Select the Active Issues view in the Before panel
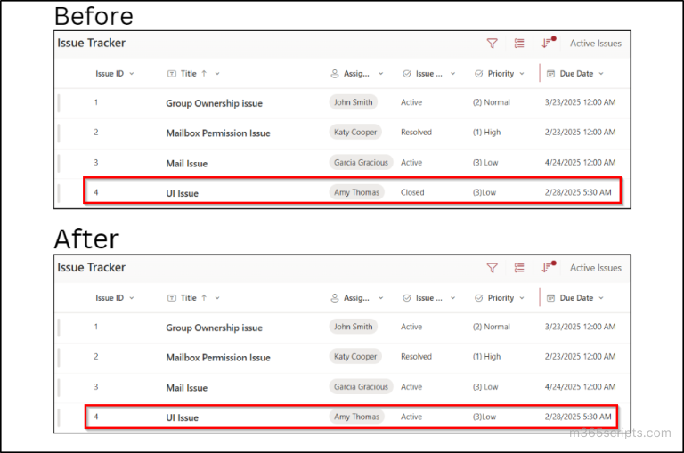The image size is (684, 453). pyautogui.click(x=596, y=43)
